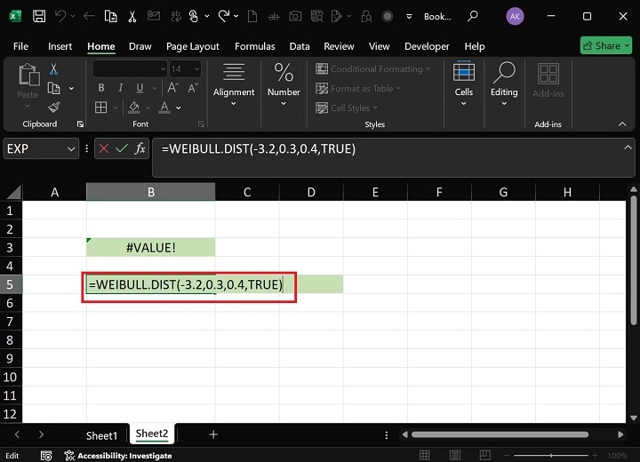Click the Redo arrow icon
Viewport: 640px width, 462px height.
click(224, 16)
